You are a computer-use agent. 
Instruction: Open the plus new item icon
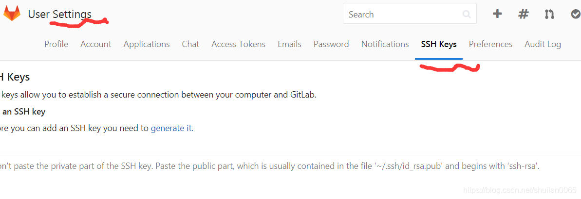coord(497,14)
